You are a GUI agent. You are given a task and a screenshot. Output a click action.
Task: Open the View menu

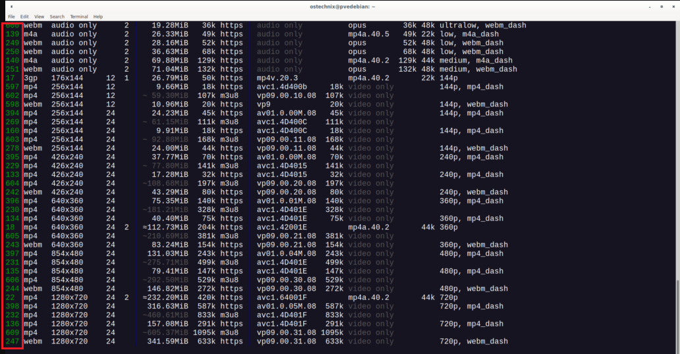click(39, 16)
